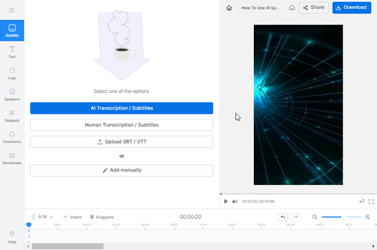Viewport: 377px width, 250px height.
Task: Click the Upload SRT / VTT button
Action: coord(121,142)
